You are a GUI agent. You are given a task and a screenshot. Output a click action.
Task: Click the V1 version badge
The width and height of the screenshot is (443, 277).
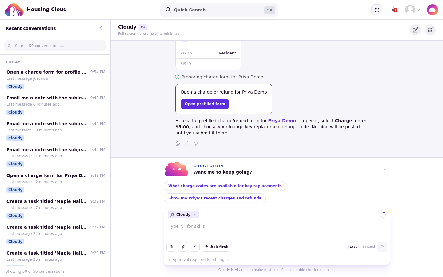(143, 27)
